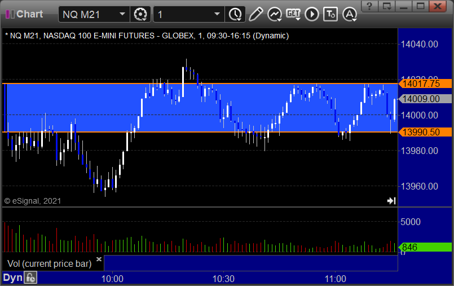Click the 13960.00 price axis label
This screenshot has height=286, width=454.
[x=420, y=186]
